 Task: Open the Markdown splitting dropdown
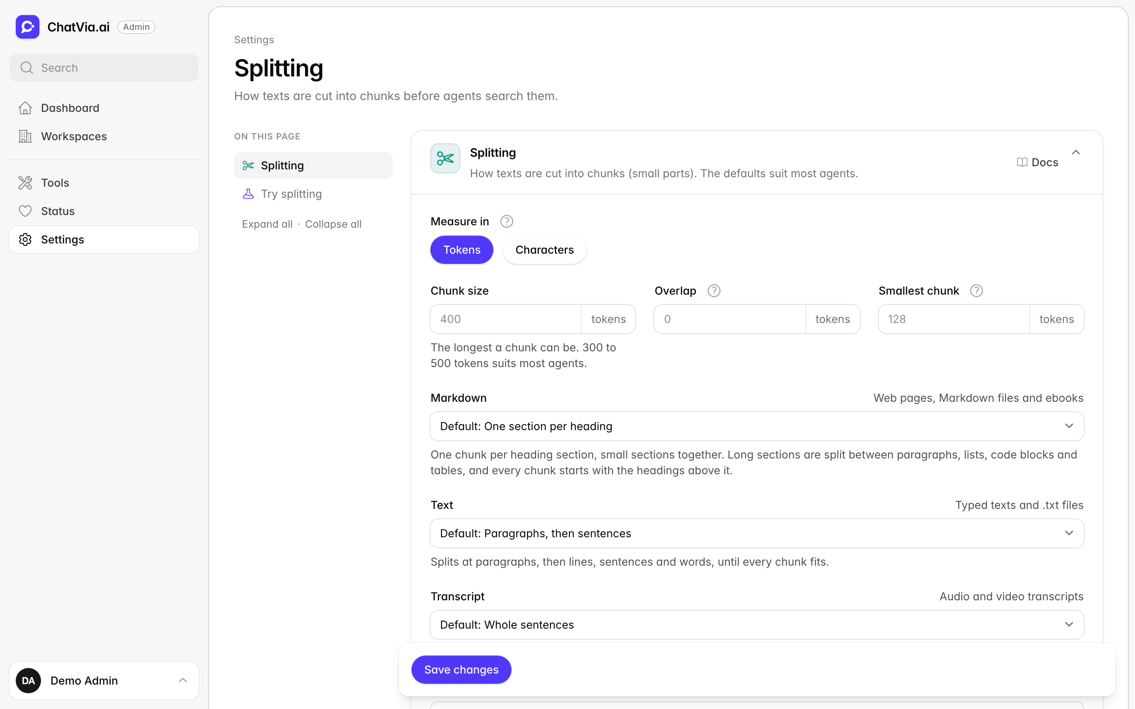point(757,426)
